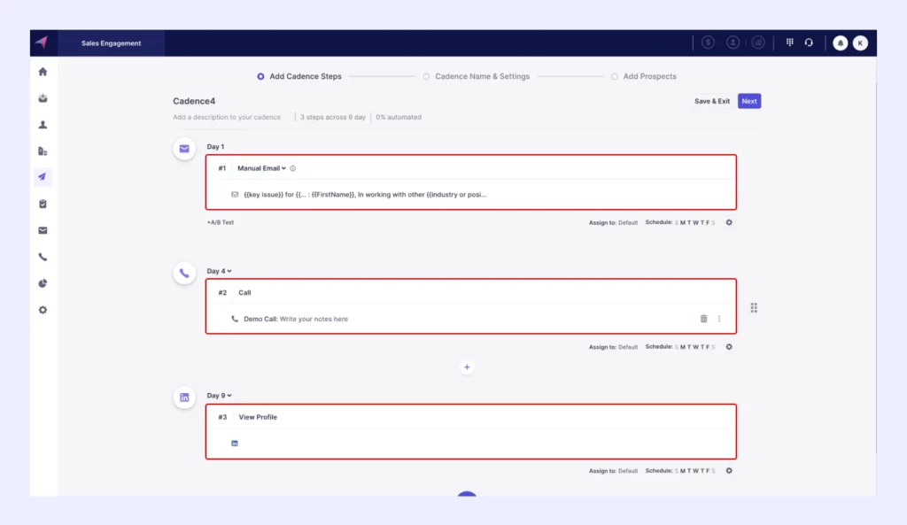Select the Add Cadence Steps radio step
Screen dimensions: 907x525
click(x=260, y=77)
